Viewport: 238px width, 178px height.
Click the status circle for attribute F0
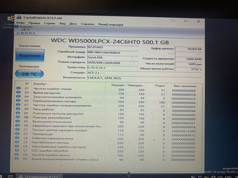[17, 159]
